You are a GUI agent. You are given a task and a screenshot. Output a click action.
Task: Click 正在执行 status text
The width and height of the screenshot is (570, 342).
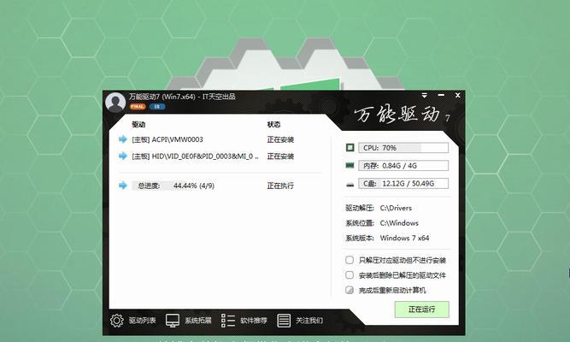pyautogui.click(x=280, y=186)
